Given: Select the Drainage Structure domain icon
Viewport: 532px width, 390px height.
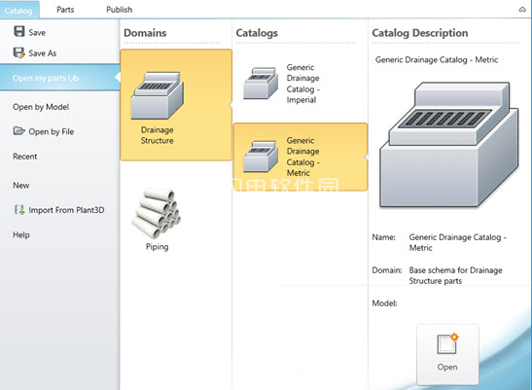Looking at the screenshot, I should point(158,95).
